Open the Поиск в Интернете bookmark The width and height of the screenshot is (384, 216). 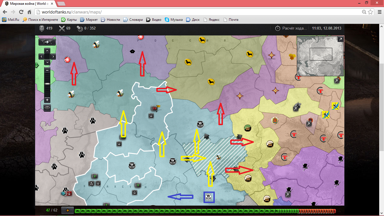point(40,20)
